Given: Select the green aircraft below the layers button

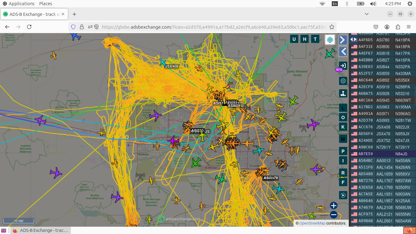Looking at the screenshot, I should tap(330, 54).
